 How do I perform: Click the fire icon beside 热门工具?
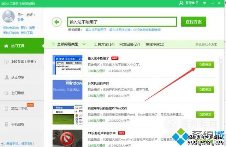pos(6,46)
